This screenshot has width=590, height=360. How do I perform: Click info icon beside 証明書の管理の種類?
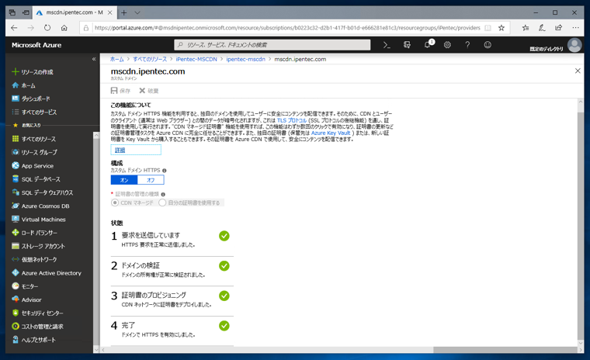click(x=163, y=195)
